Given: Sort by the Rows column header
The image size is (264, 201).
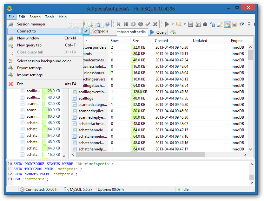Looking at the screenshot, I should 120,41.
